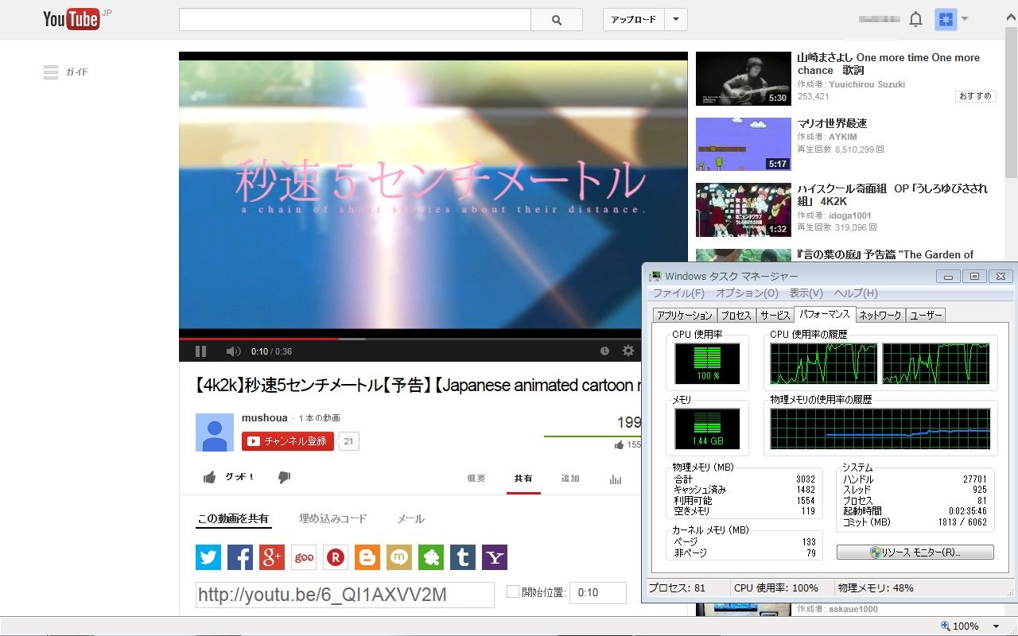1018x636 pixels.
Task: Share the video via green clover icon
Action: tap(431, 557)
